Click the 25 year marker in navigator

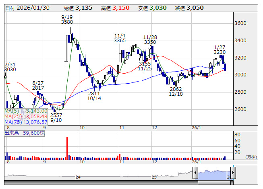[x=154, y=177]
